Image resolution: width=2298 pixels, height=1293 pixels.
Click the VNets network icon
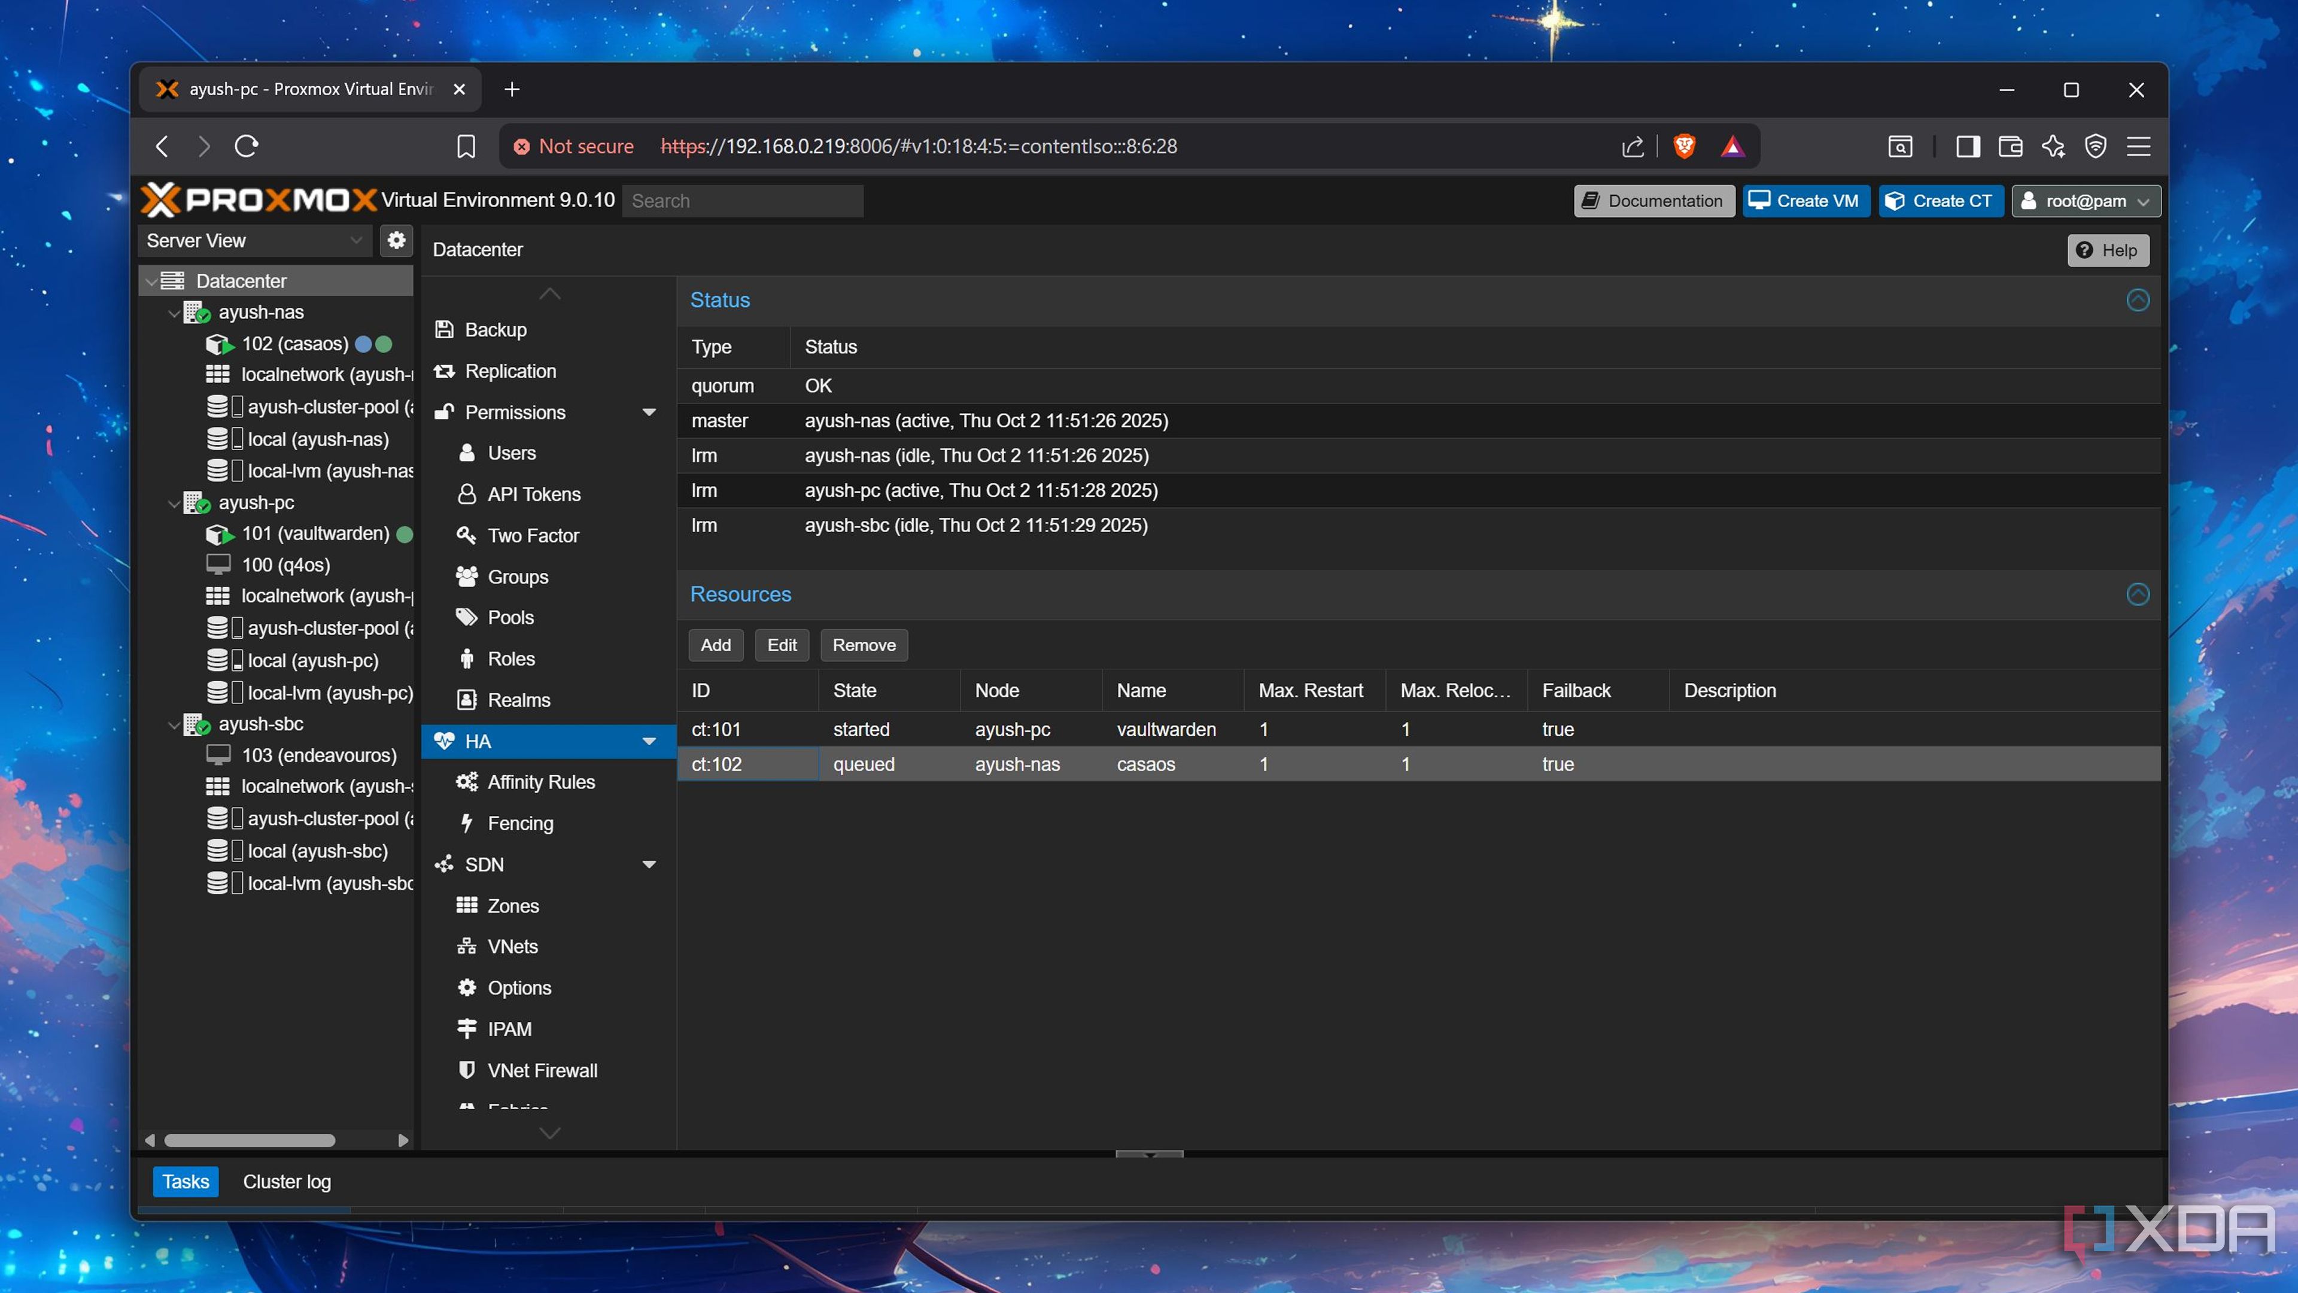(467, 947)
